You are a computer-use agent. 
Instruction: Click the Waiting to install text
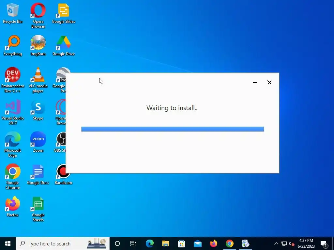point(173,108)
